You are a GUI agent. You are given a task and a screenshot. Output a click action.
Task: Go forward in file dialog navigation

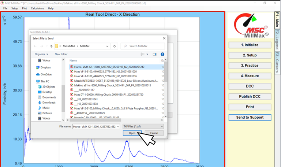[42, 46]
